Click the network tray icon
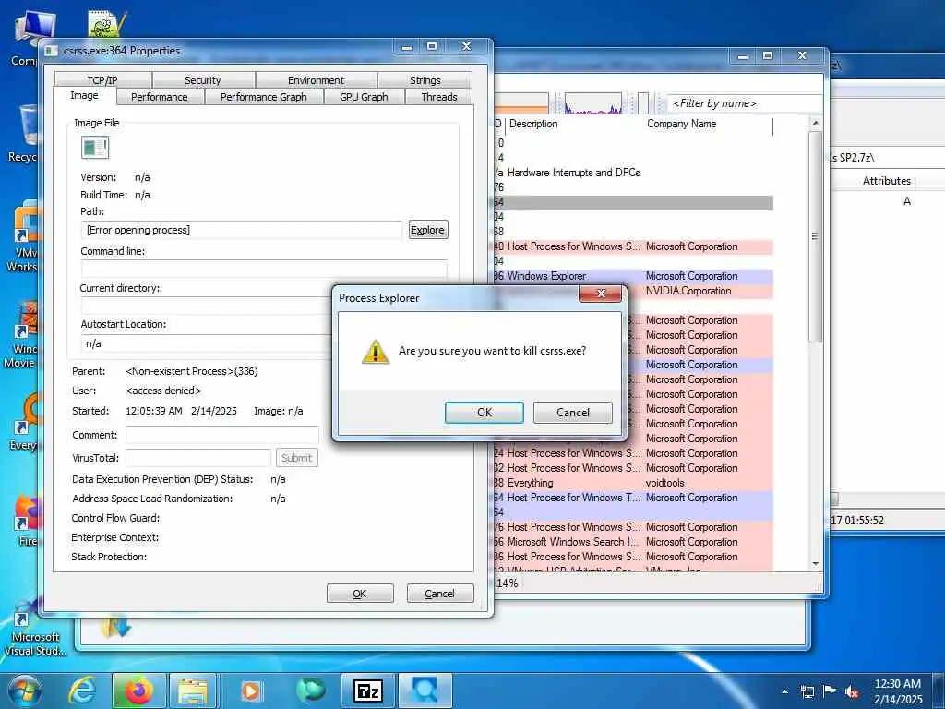Viewport: 945px width, 709px height. 807,691
